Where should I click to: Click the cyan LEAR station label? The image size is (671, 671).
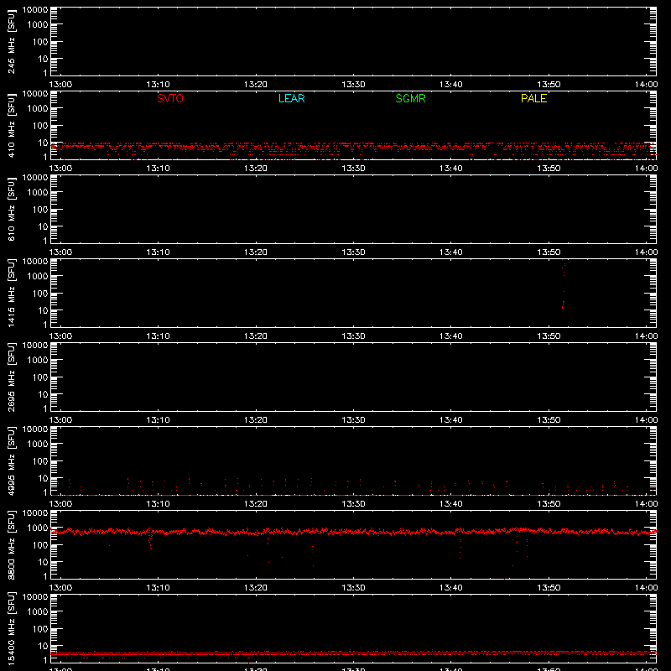coord(291,98)
